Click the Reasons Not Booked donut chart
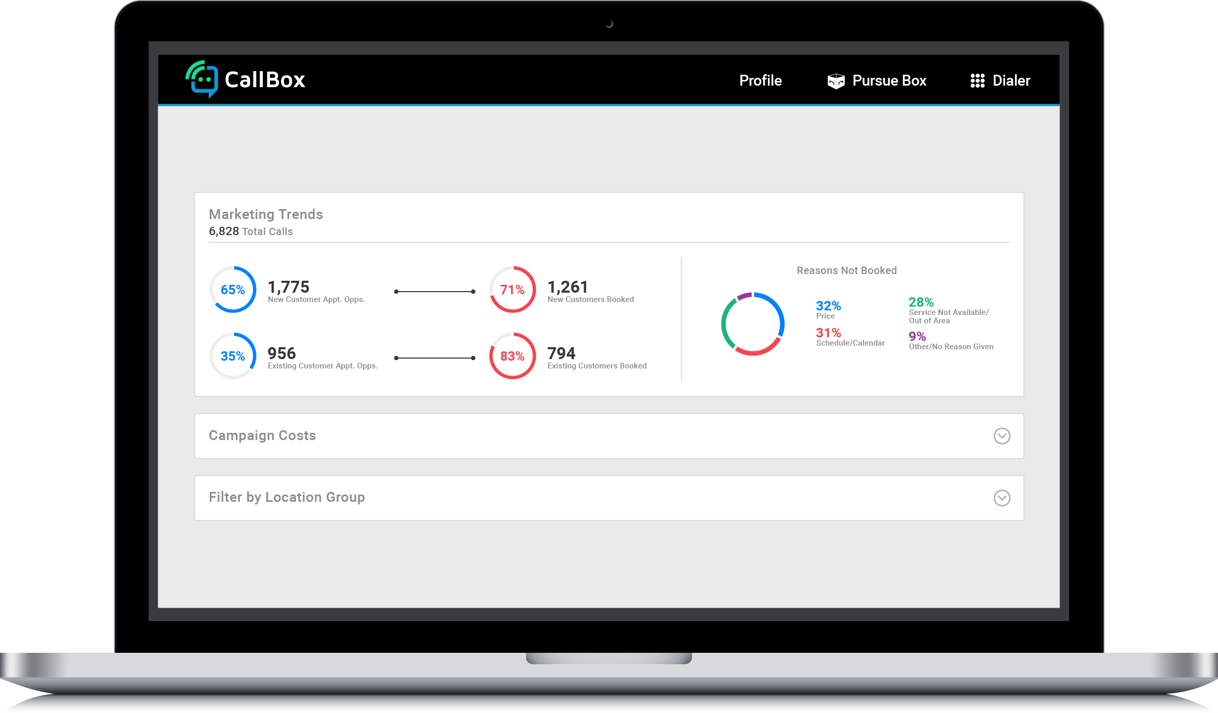 752,324
